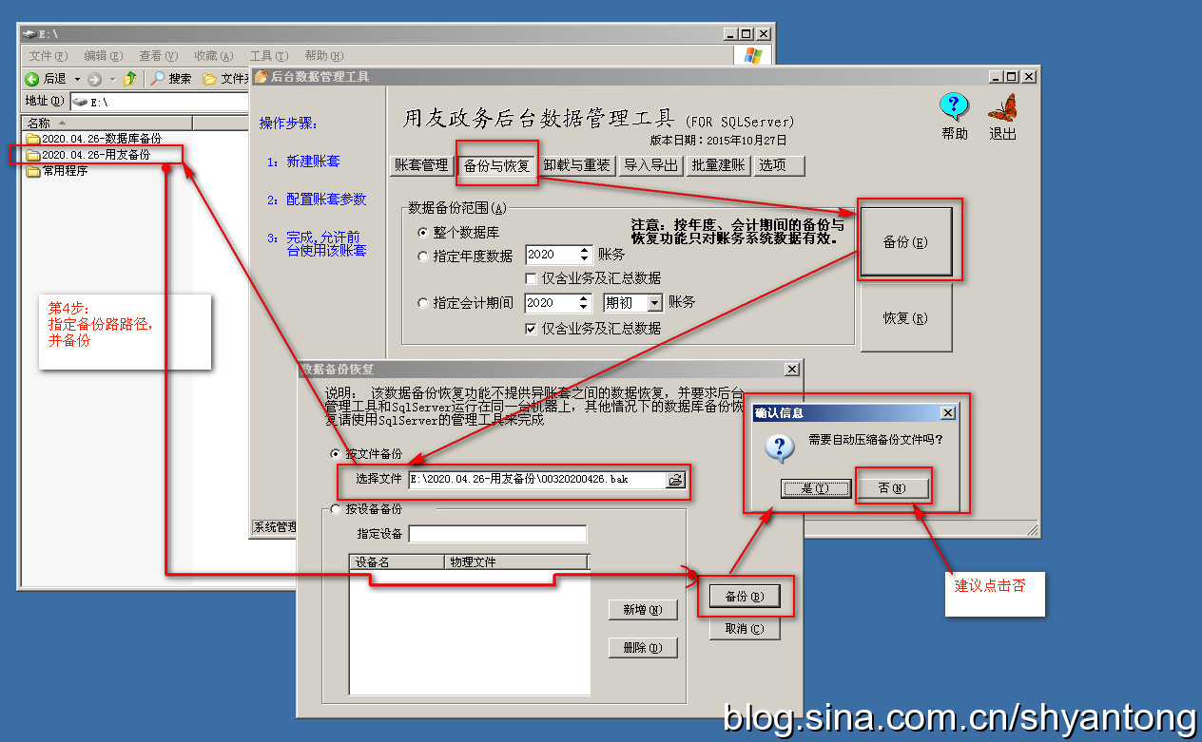The width and height of the screenshot is (1202, 742).
Task: Click the Explorer Back arrow icon
Action: click(32, 79)
